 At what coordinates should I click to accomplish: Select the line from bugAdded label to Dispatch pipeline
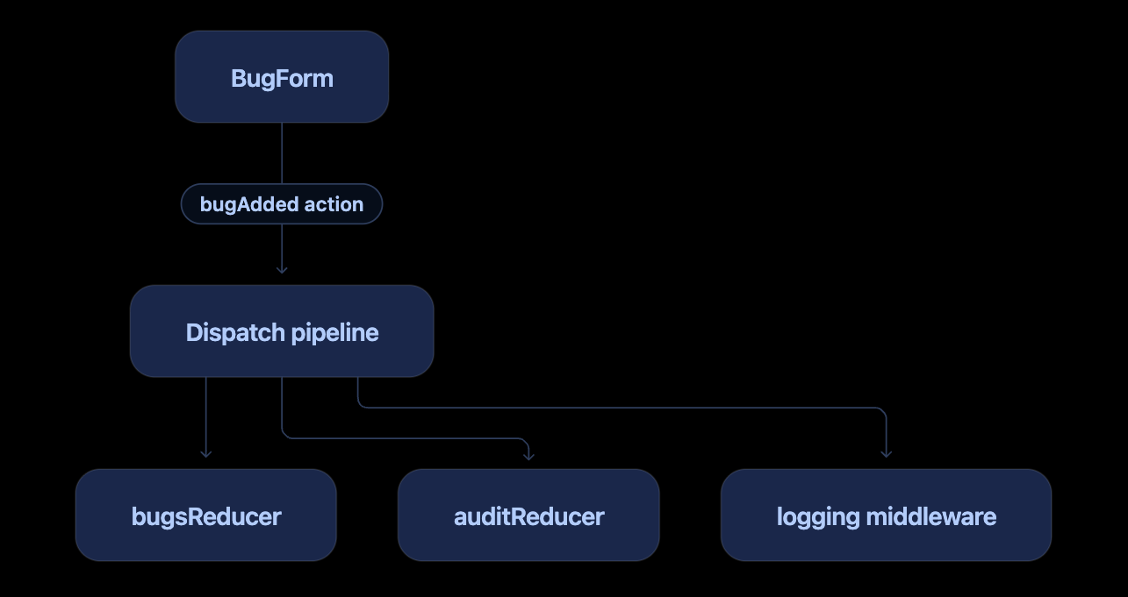click(282, 247)
